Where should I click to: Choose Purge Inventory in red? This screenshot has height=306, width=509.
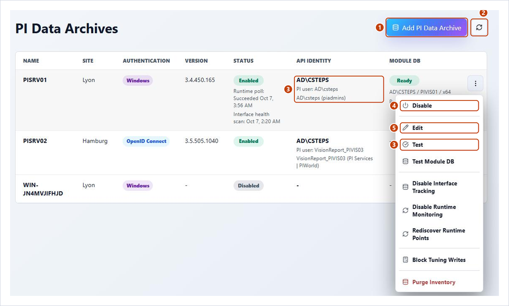(439, 282)
